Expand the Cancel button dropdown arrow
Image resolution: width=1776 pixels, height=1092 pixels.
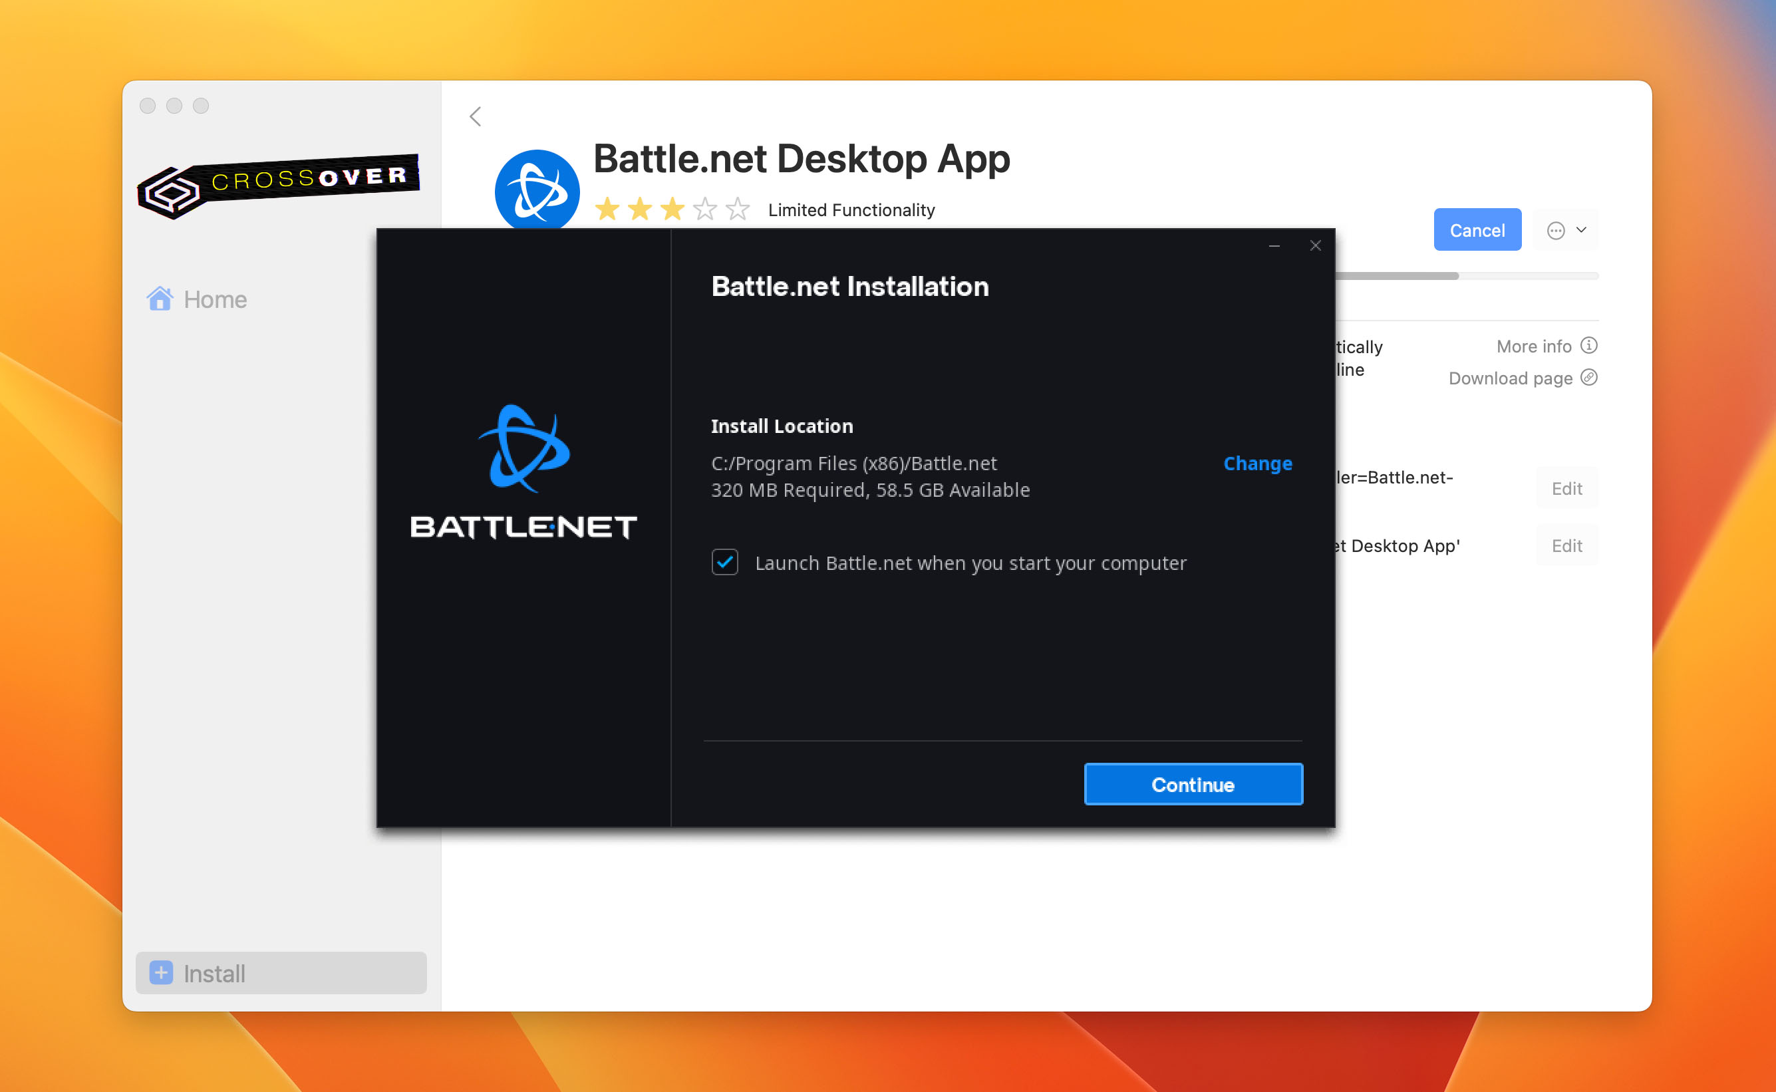point(1583,229)
